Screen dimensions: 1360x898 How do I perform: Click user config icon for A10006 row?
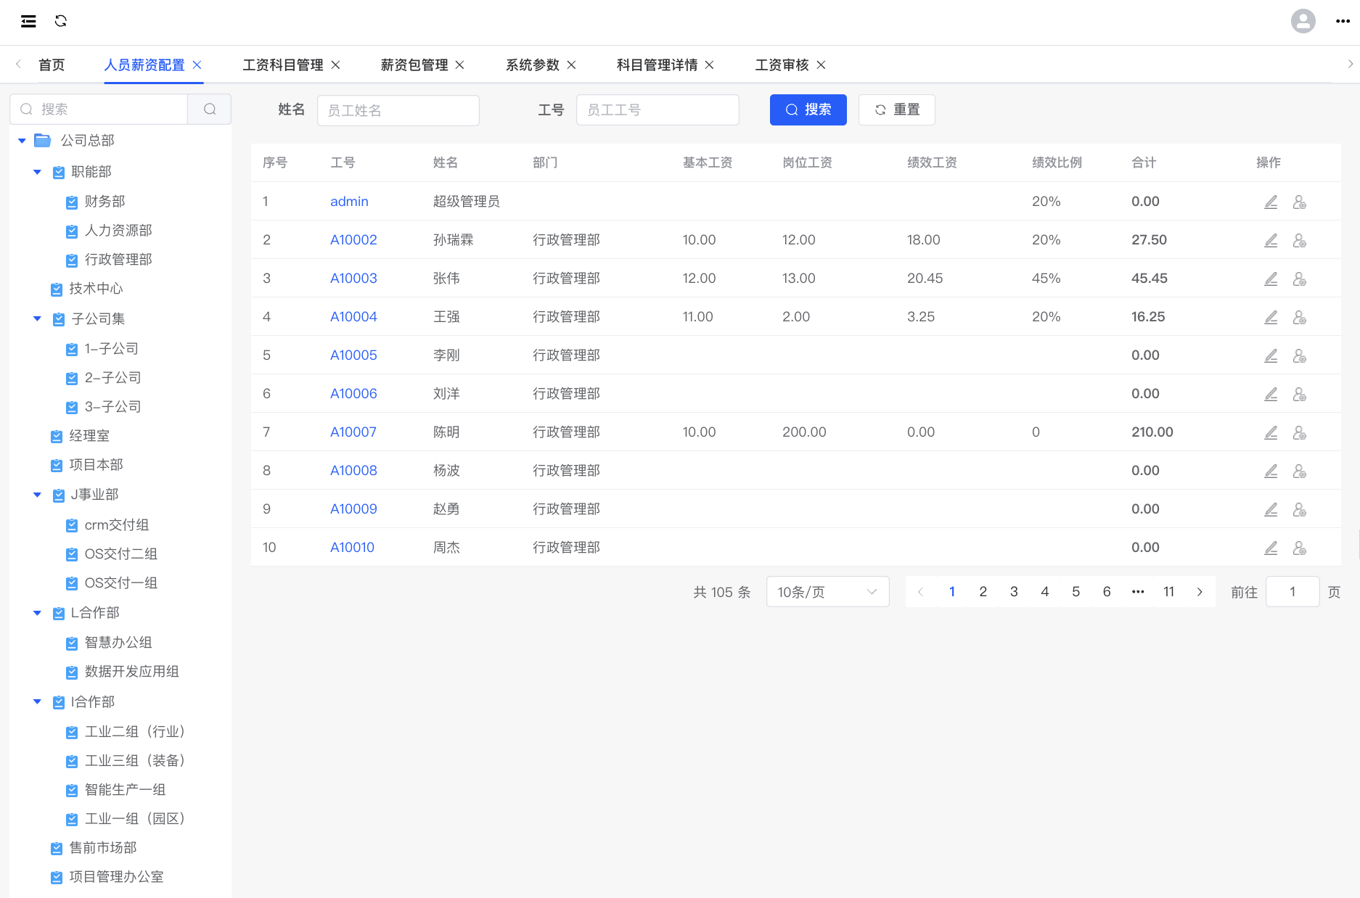(x=1300, y=394)
